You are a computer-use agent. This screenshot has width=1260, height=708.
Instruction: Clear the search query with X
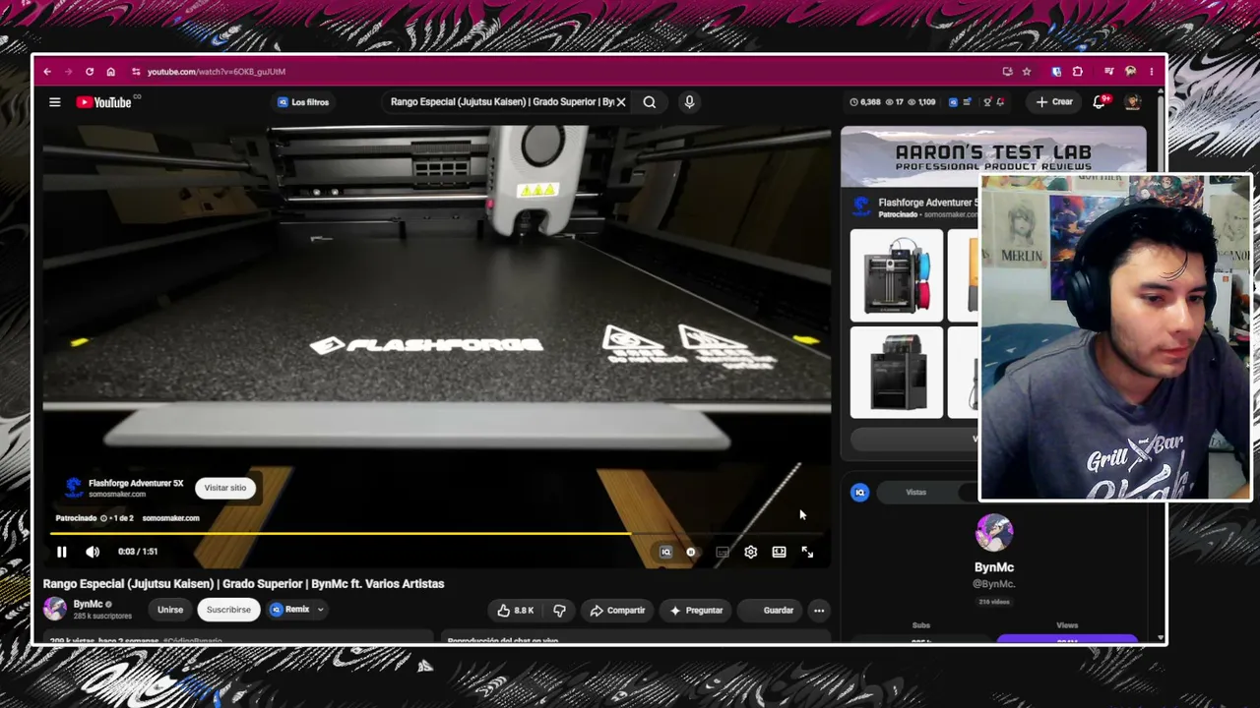(x=621, y=102)
